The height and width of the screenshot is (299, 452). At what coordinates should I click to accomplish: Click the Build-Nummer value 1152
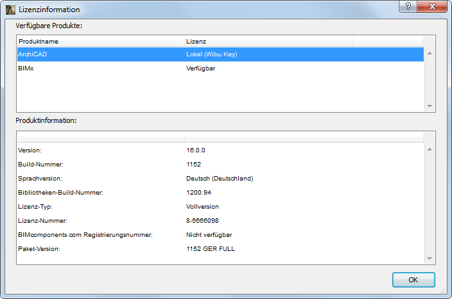(193, 165)
